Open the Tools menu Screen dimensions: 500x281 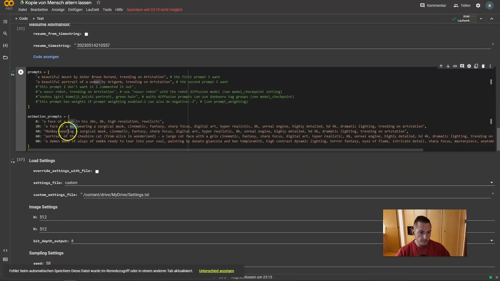[x=107, y=10]
